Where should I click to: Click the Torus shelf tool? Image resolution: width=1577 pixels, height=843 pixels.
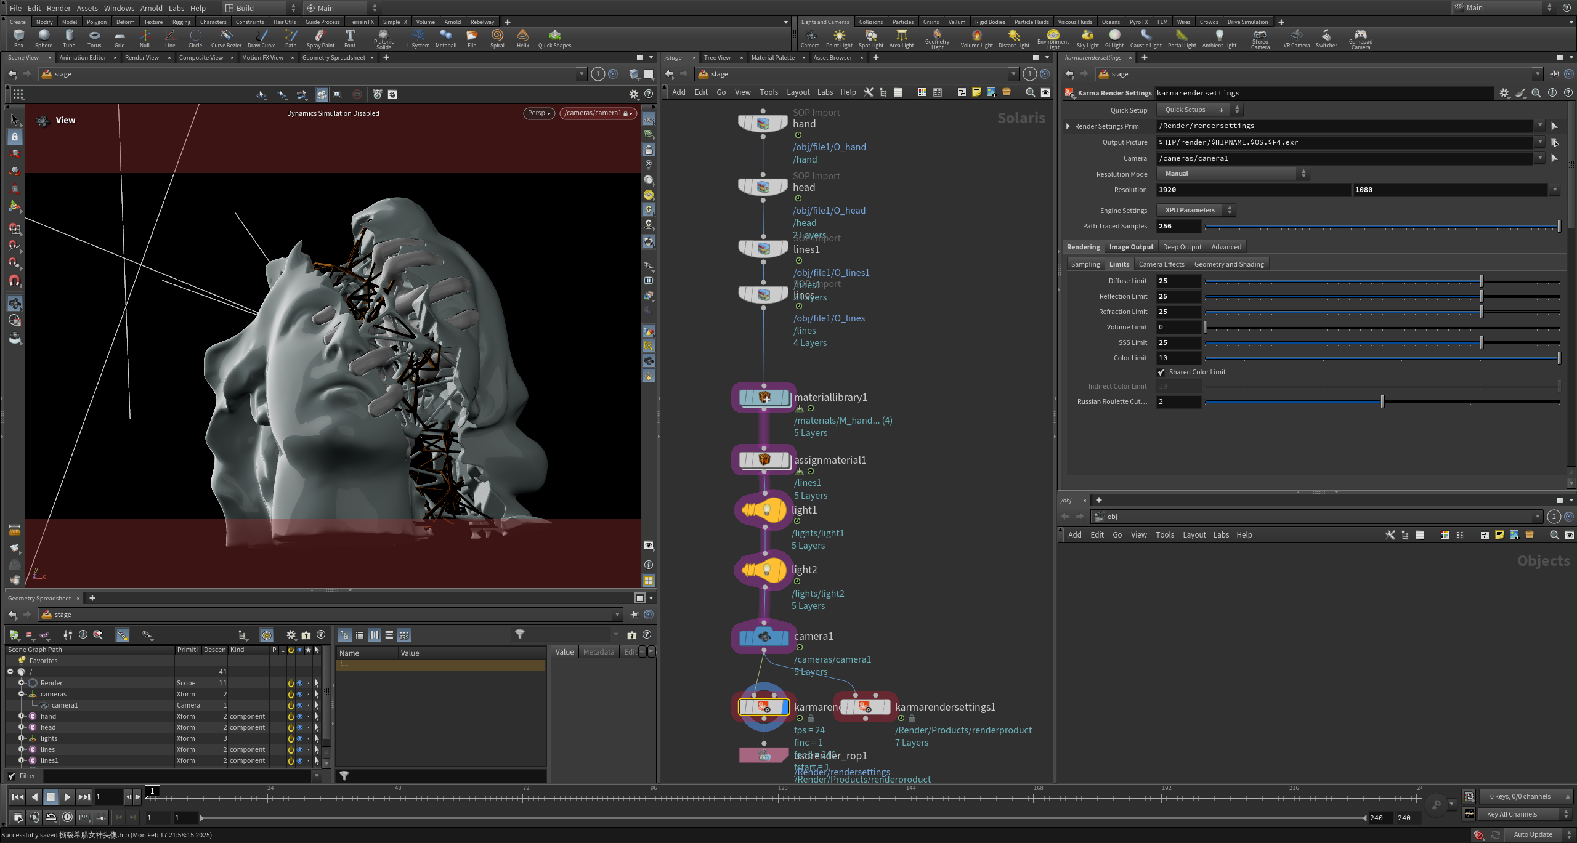[x=94, y=38]
